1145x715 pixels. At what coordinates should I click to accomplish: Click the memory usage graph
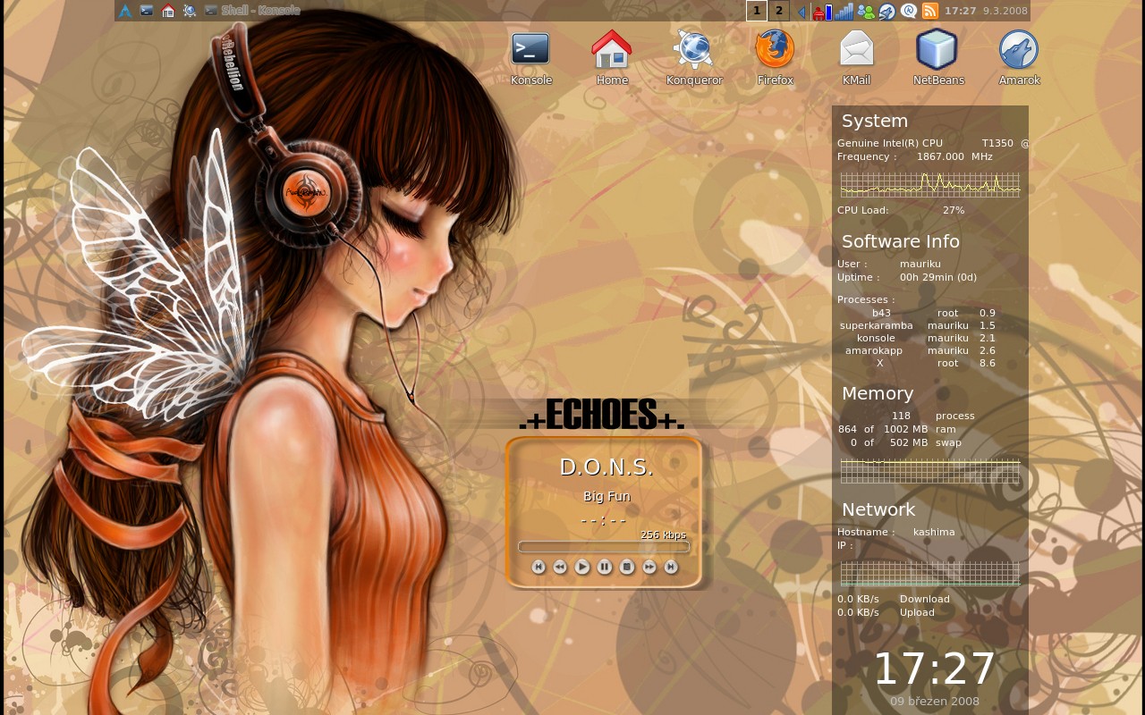[x=930, y=470]
